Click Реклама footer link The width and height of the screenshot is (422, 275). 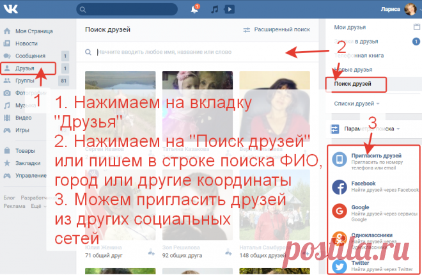(14, 206)
